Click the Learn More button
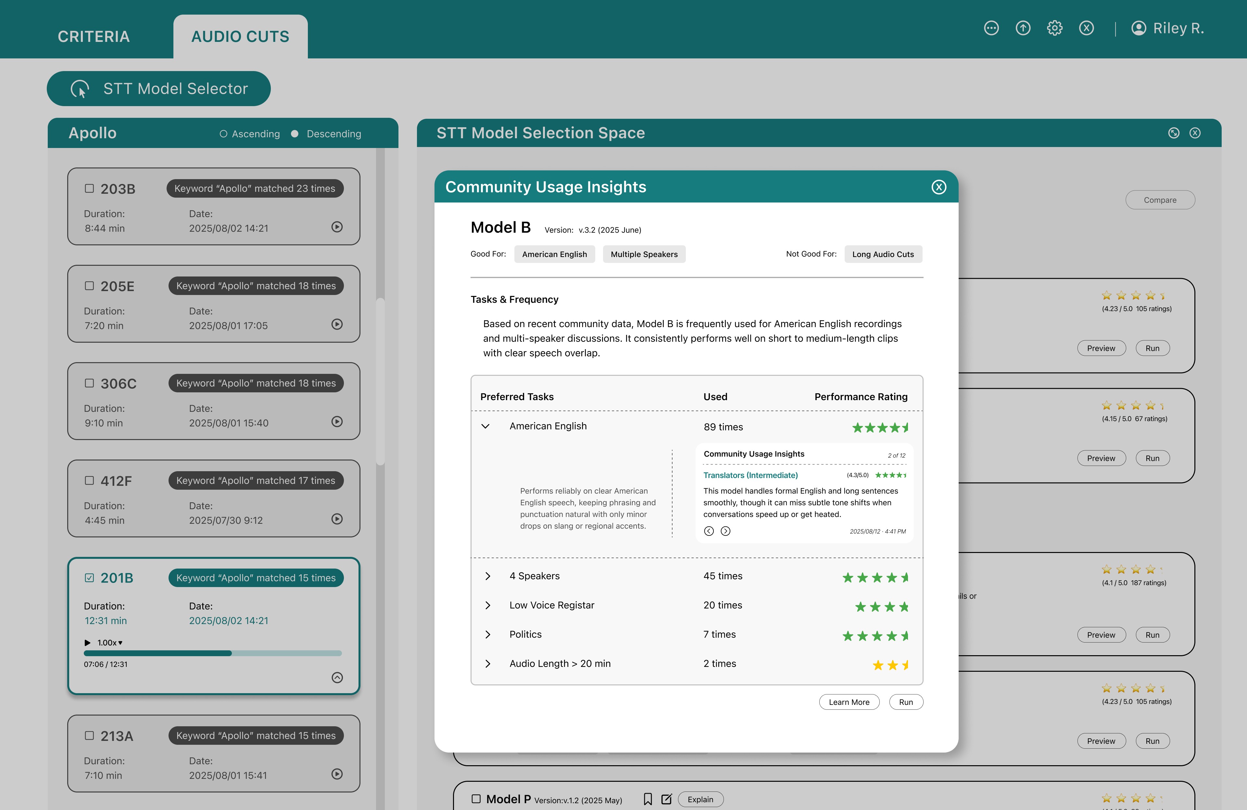The image size is (1247, 810). click(x=849, y=702)
